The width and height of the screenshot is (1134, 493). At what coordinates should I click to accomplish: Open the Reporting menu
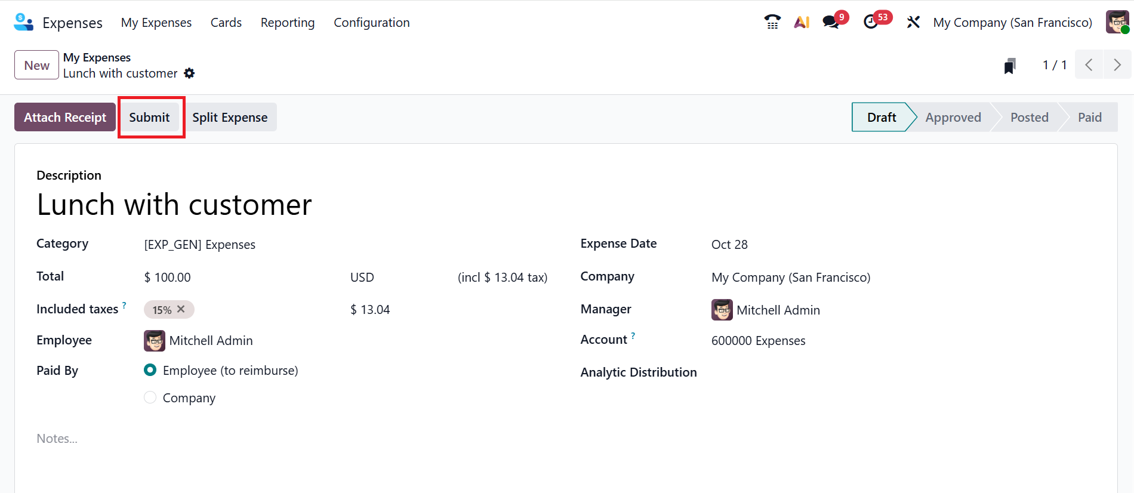287,23
